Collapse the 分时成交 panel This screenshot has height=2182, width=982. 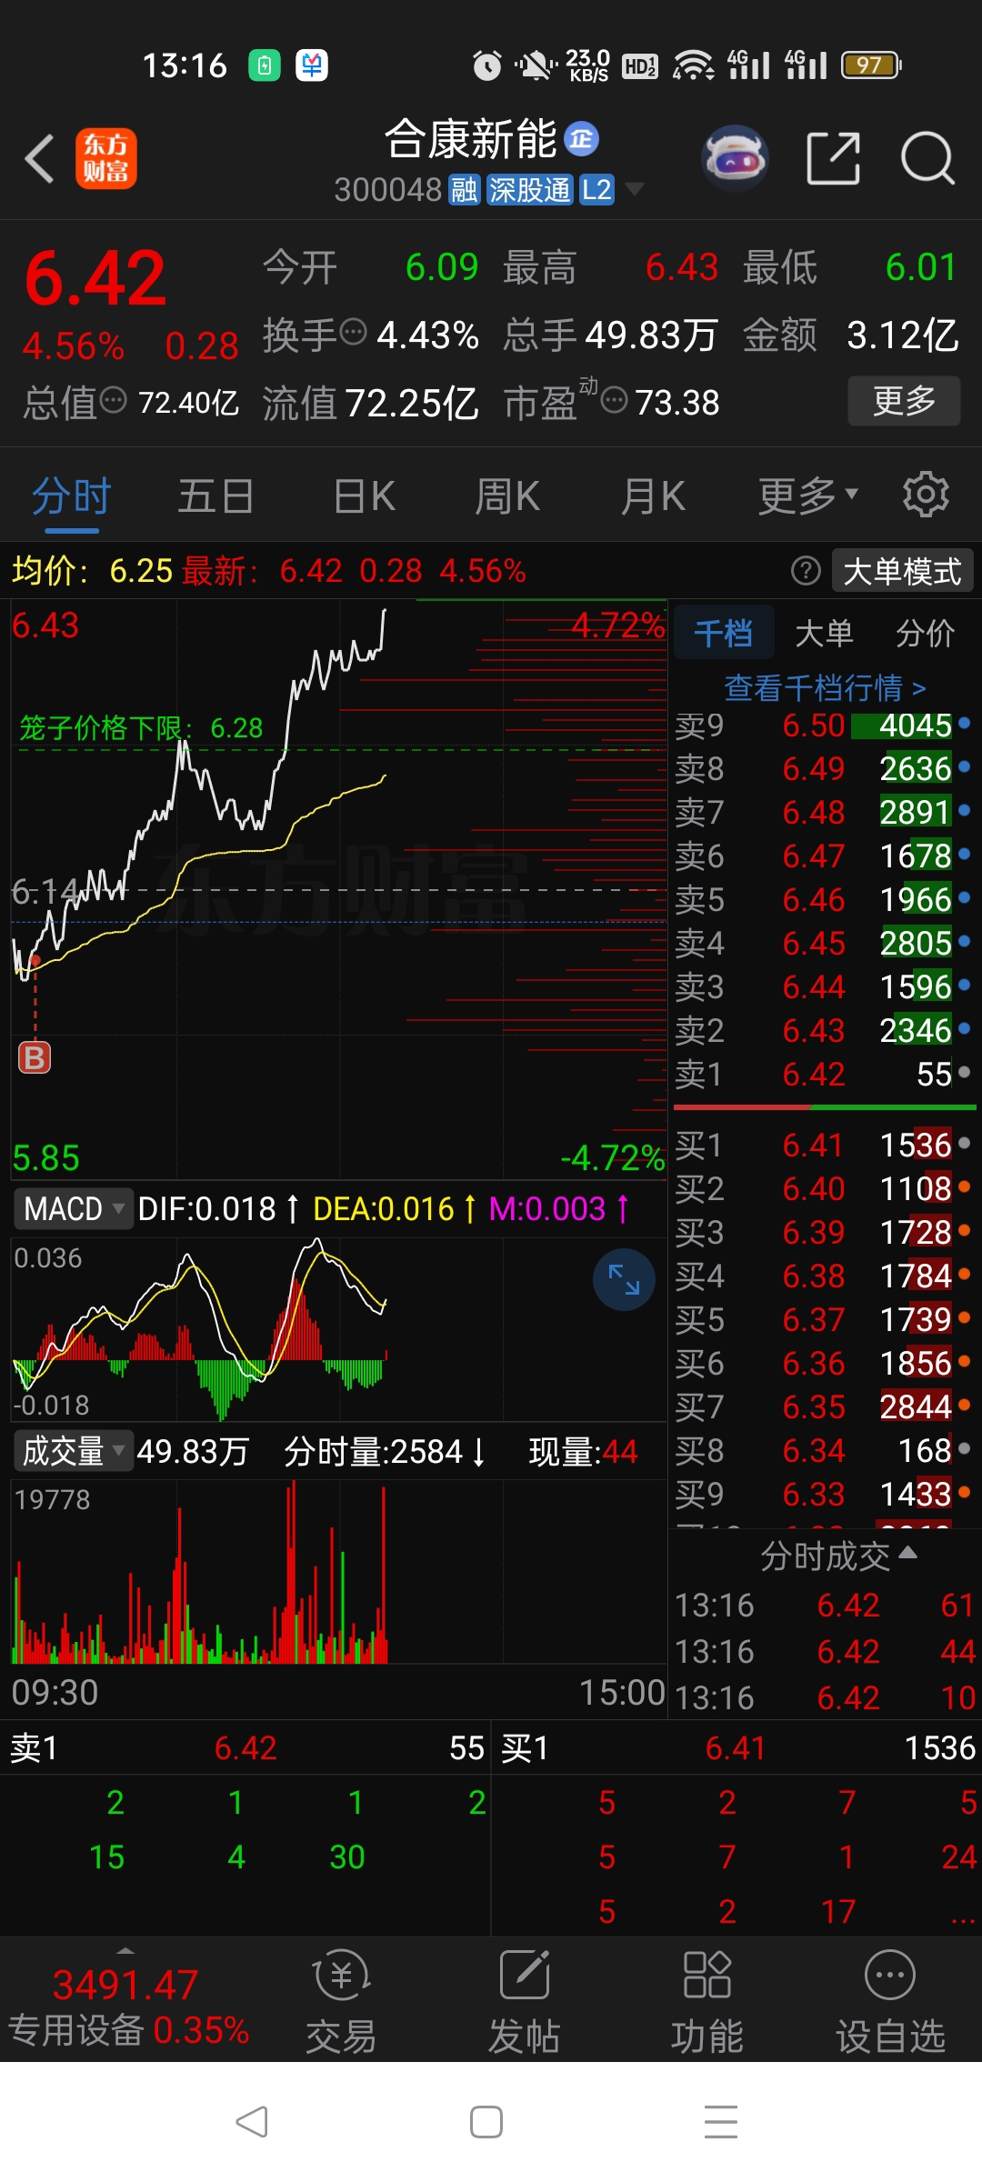point(837,1556)
